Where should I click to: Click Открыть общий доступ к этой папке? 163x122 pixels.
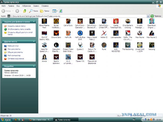click(x=20, y=33)
